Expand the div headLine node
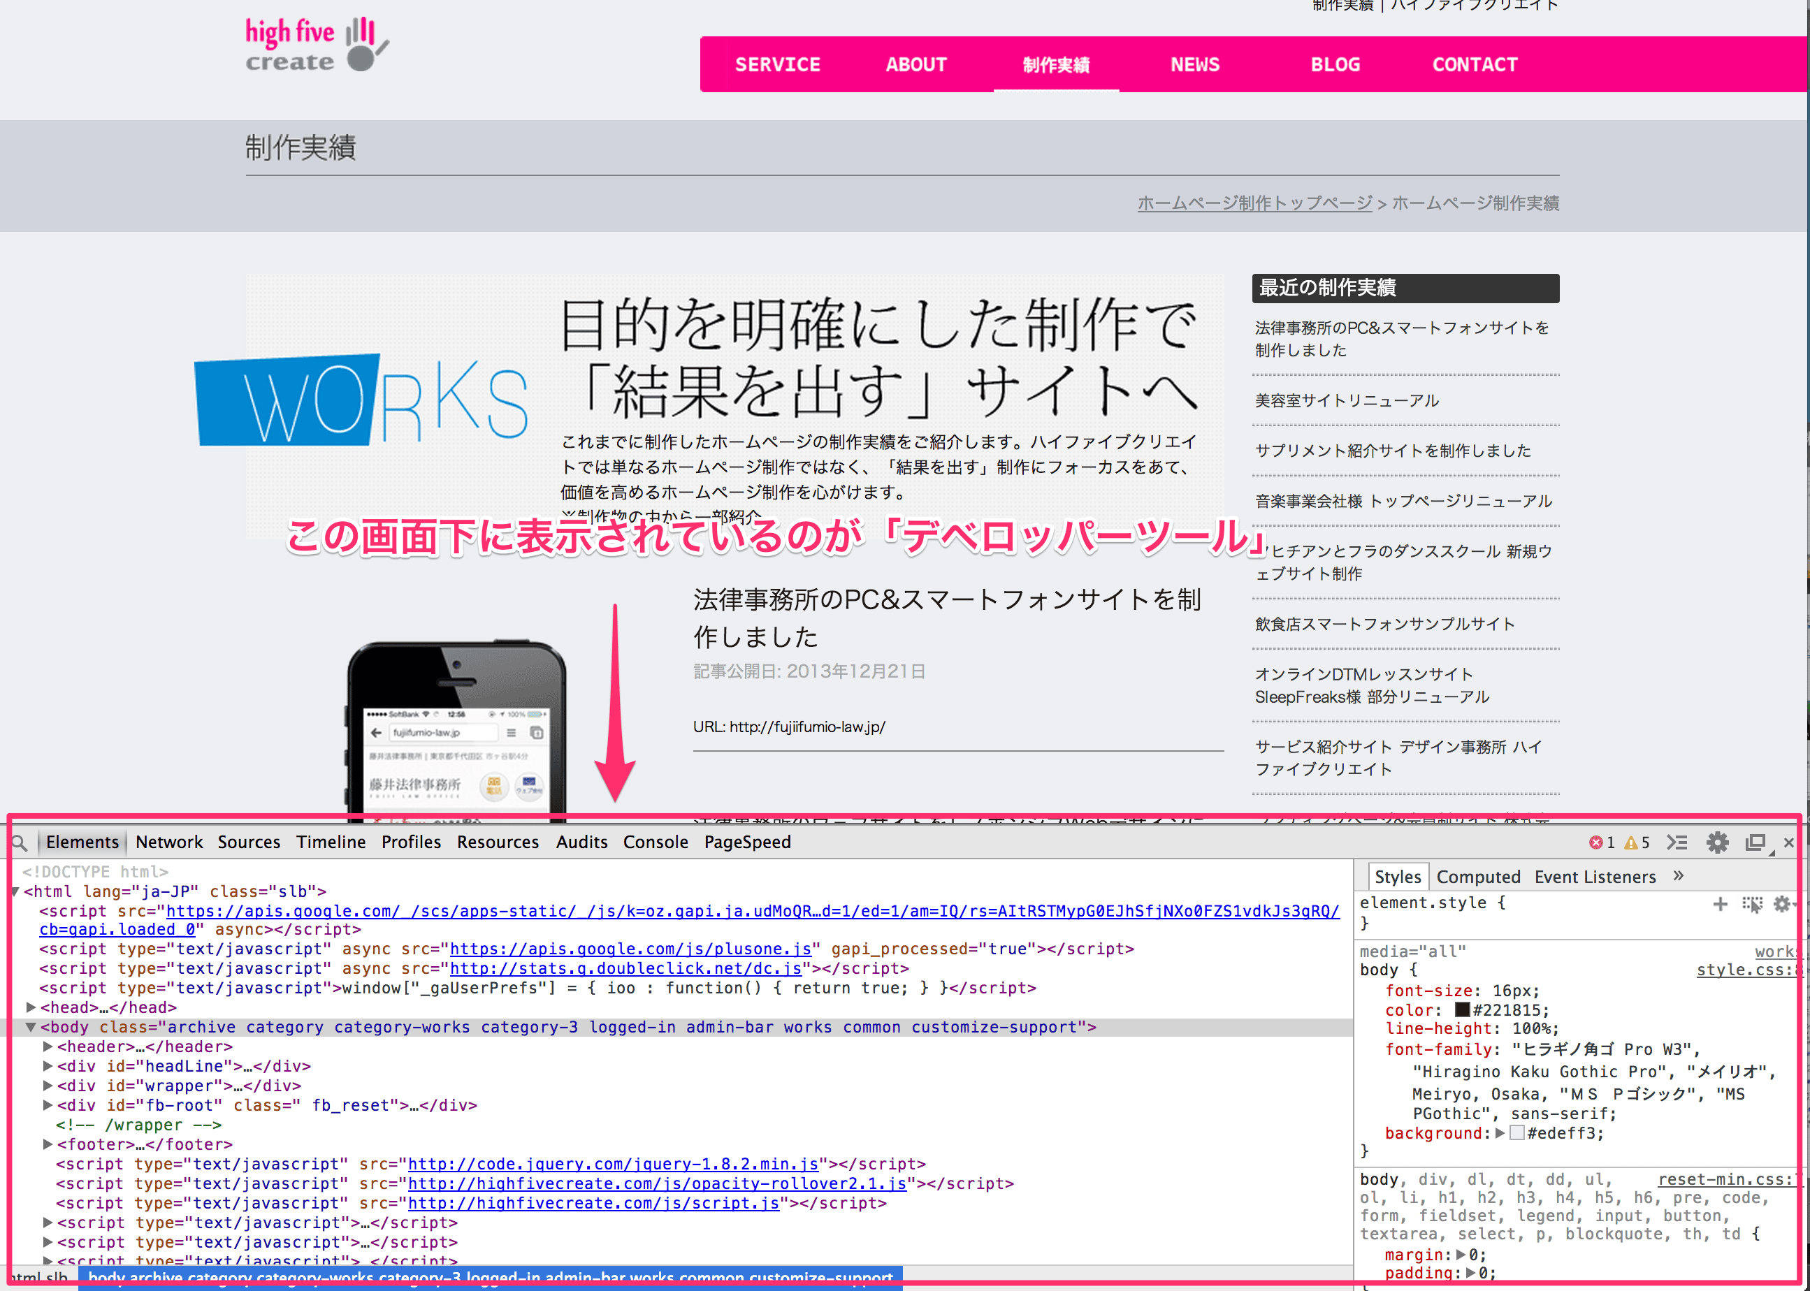This screenshot has width=1810, height=1291. (48, 1066)
